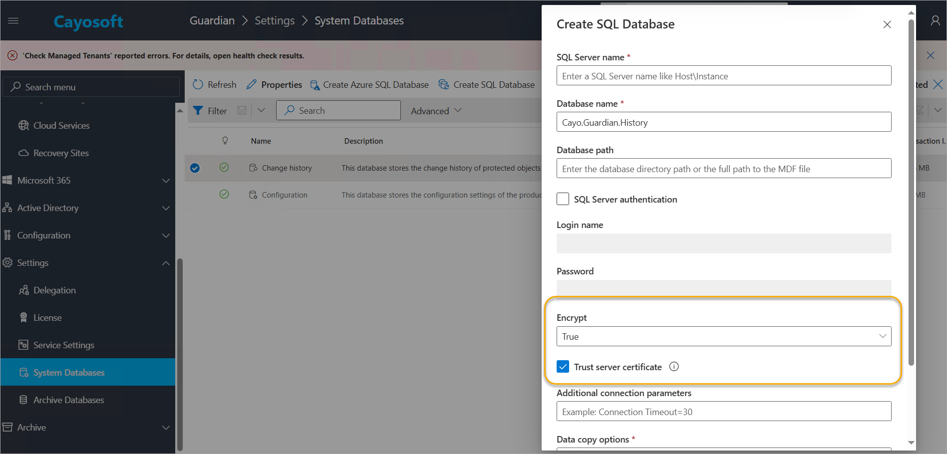
Task: Click the Create Azure SQL Database icon
Action: point(315,85)
